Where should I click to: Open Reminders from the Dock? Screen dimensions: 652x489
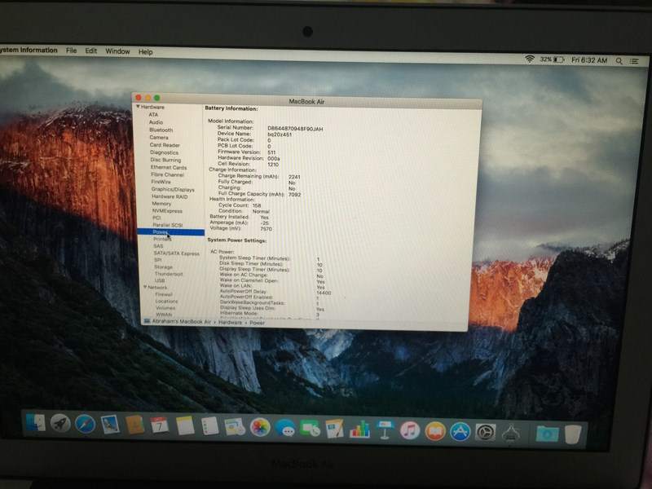[209, 426]
